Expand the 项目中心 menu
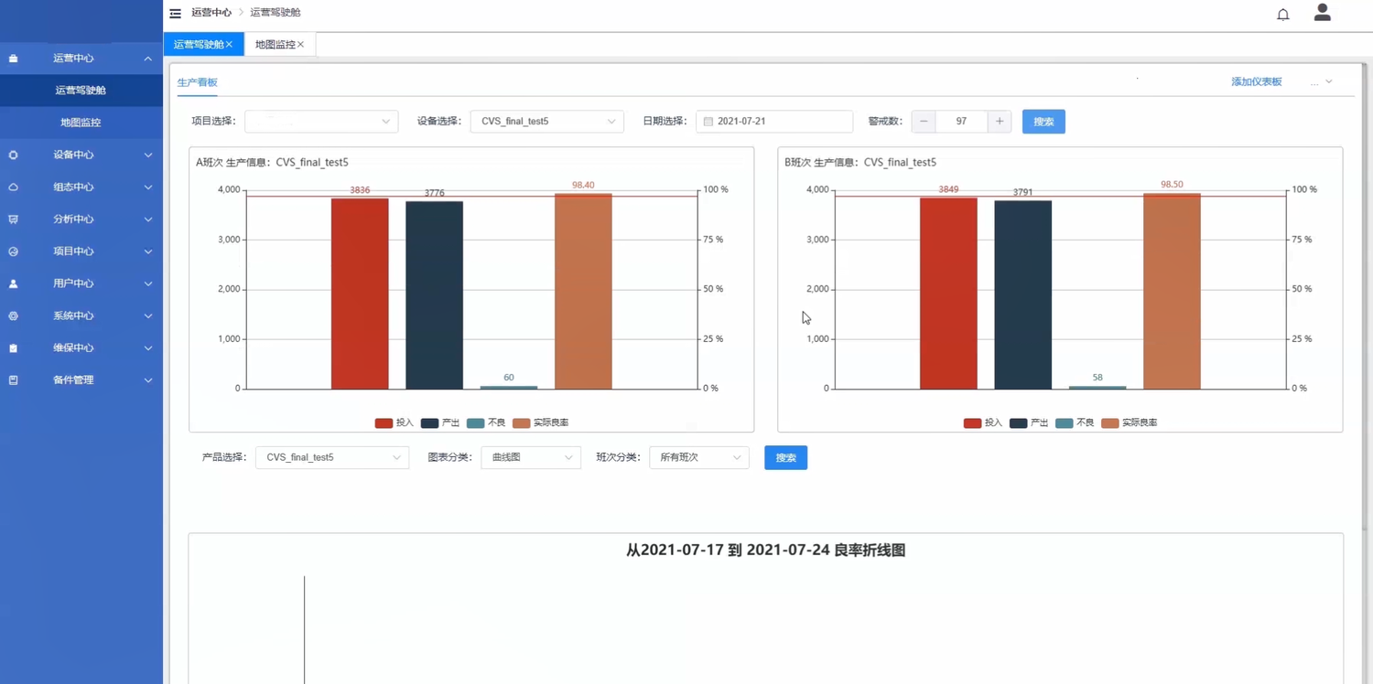Image resolution: width=1373 pixels, height=684 pixels. (148, 251)
